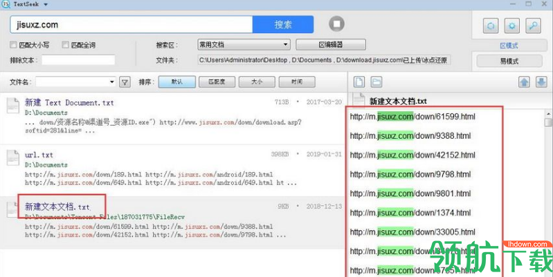Click the date 2017-03-20
Screen dimensions: 553x277
pyautogui.click(x=324, y=102)
